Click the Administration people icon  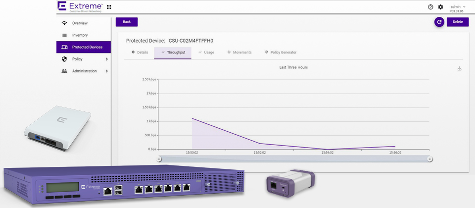(64, 71)
